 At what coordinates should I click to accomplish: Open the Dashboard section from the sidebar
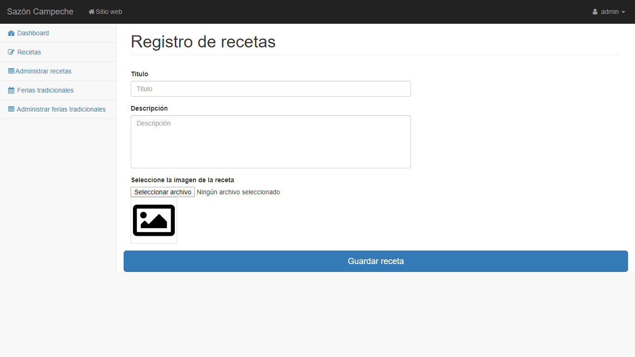[x=33, y=33]
